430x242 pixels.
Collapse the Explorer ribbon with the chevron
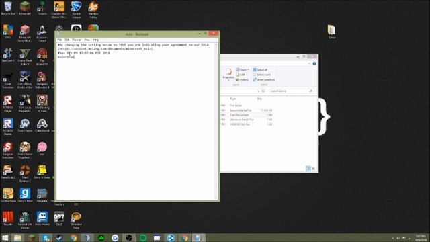point(309,63)
